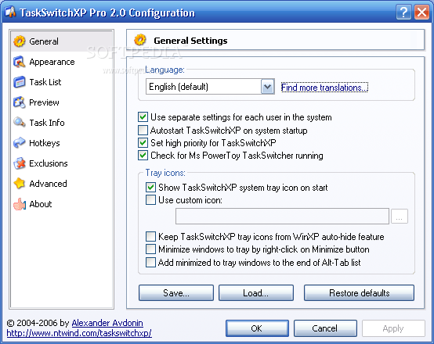
Task: Switch to the Task List page
Action: (x=45, y=82)
